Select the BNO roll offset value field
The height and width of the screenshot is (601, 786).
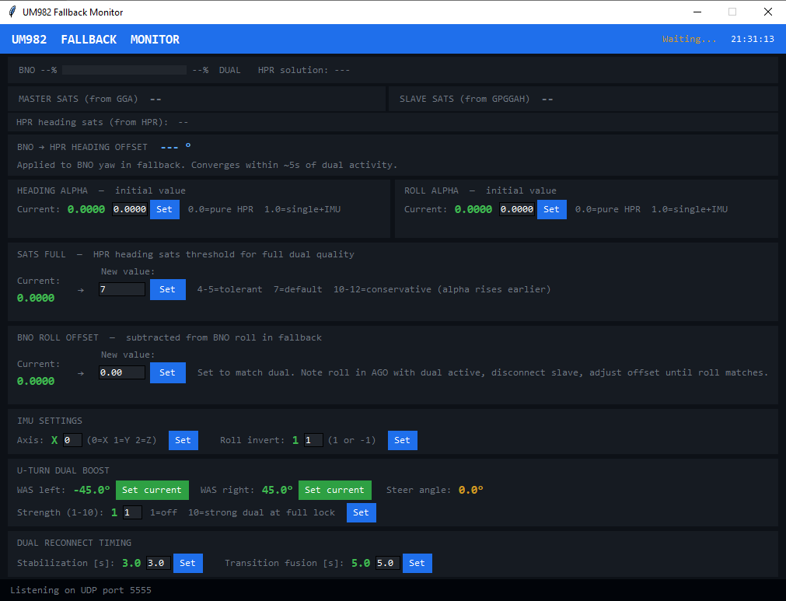coord(122,373)
